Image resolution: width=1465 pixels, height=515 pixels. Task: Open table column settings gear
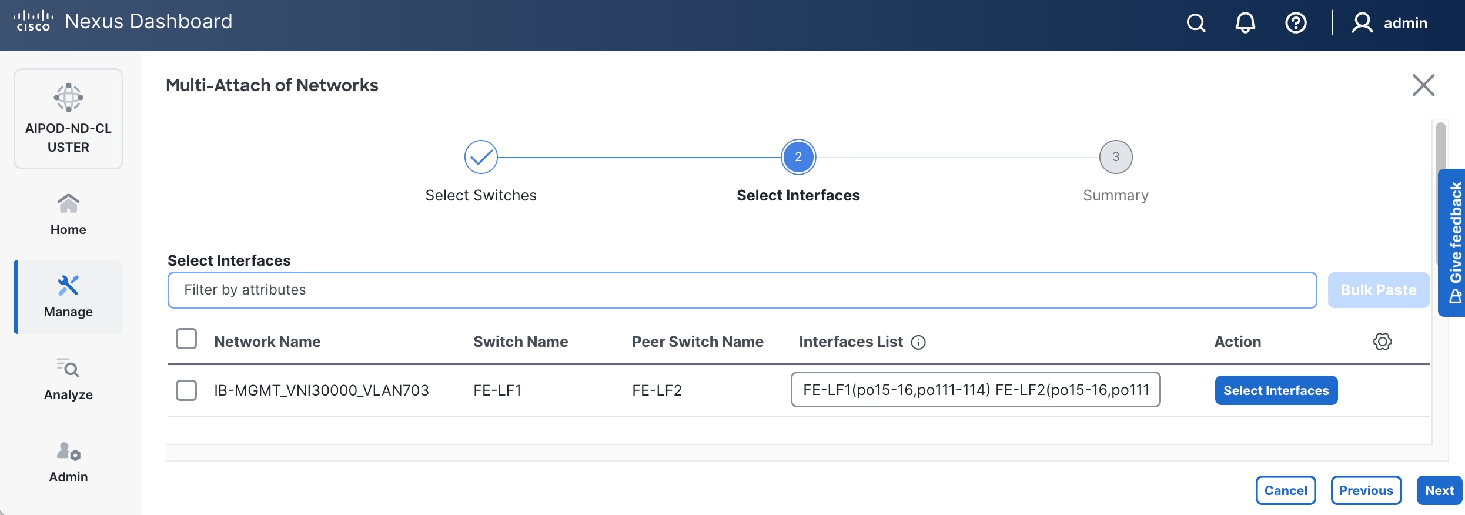point(1382,342)
